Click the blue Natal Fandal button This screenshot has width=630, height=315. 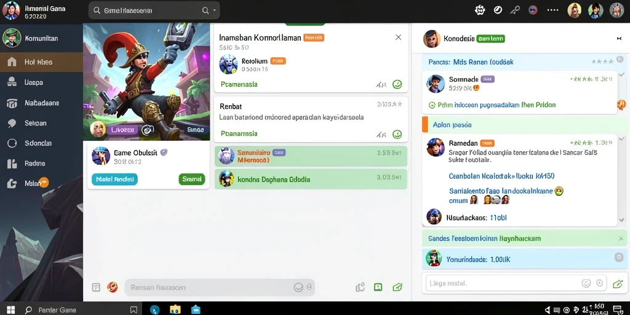click(x=114, y=179)
